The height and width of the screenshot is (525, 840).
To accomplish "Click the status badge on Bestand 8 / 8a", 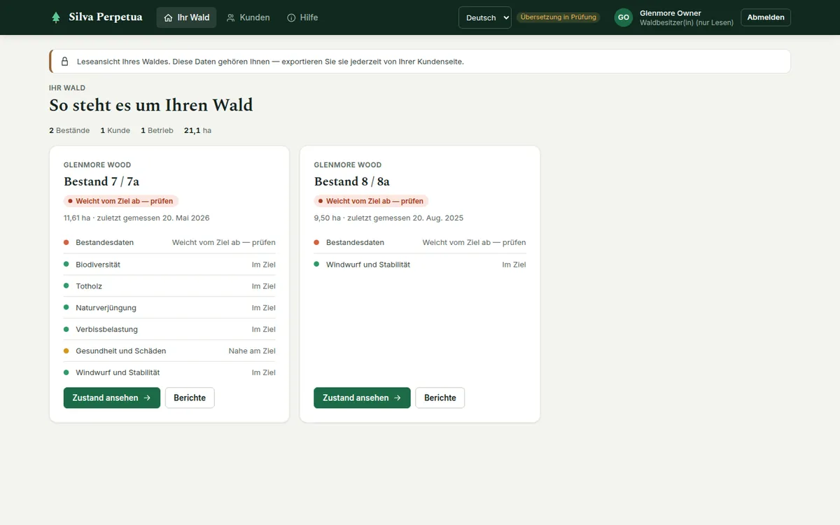I will pos(371,201).
